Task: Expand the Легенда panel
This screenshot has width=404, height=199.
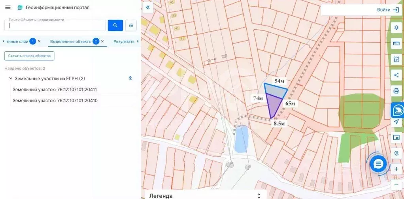Action: 259,196
